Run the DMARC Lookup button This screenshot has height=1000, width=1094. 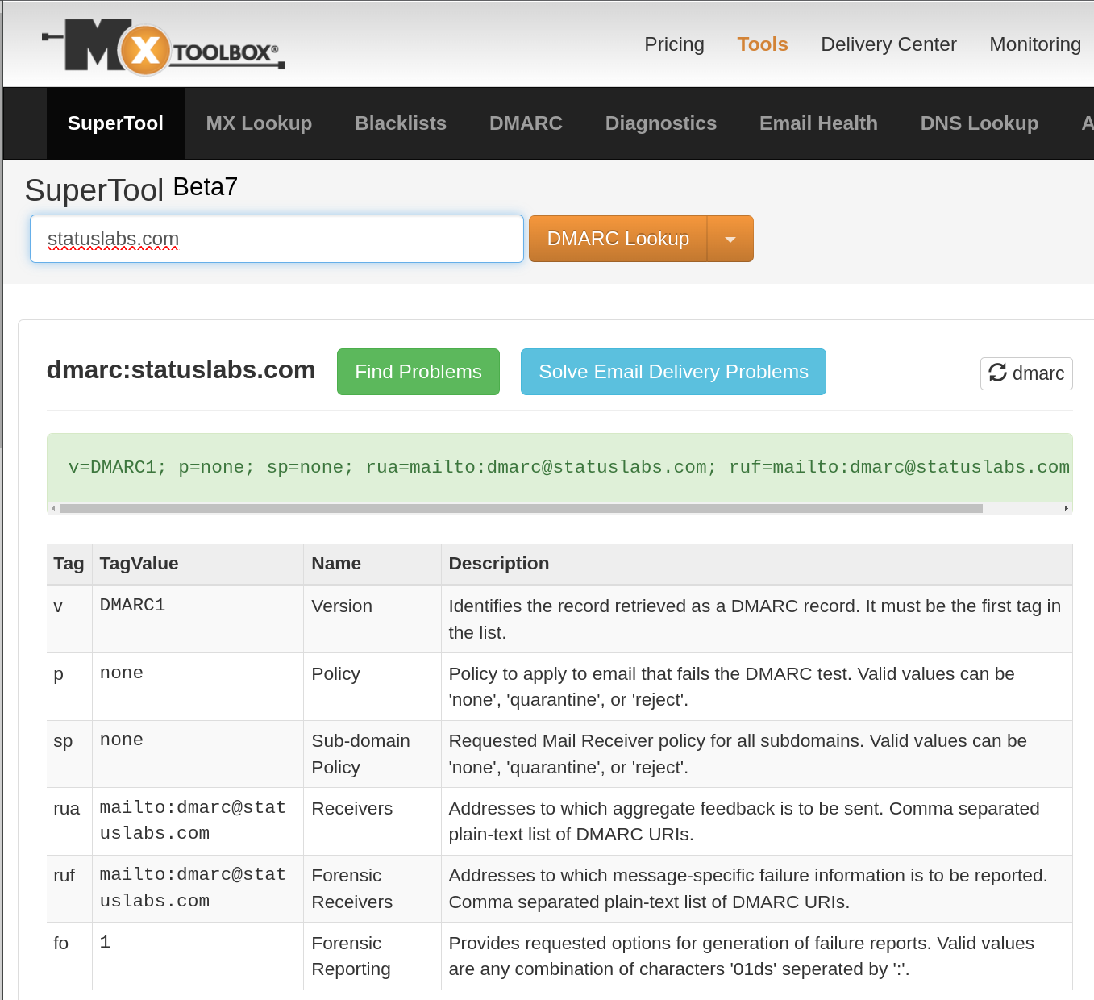(x=618, y=239)
